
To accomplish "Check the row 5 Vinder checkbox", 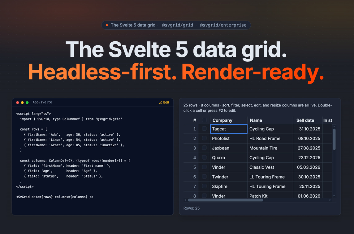I will 204,167.
